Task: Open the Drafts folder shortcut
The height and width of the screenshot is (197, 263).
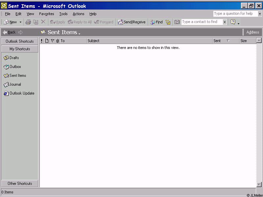Action: coord(11,58)
